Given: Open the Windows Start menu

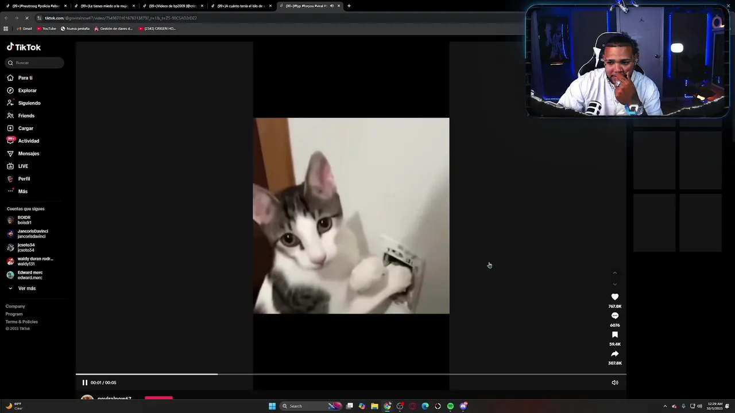Looking at the screenshot, I should [x=272, y=406].
